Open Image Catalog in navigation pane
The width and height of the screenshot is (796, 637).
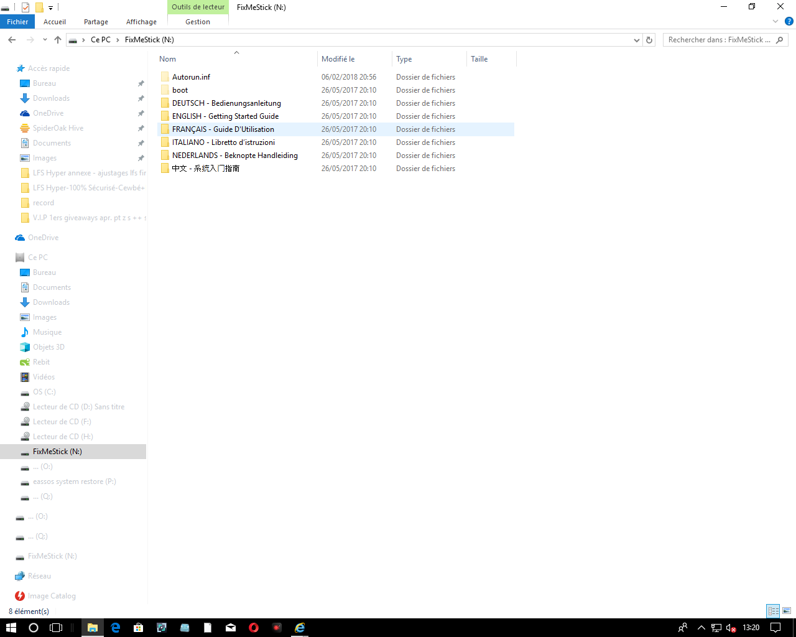[52, 596]
